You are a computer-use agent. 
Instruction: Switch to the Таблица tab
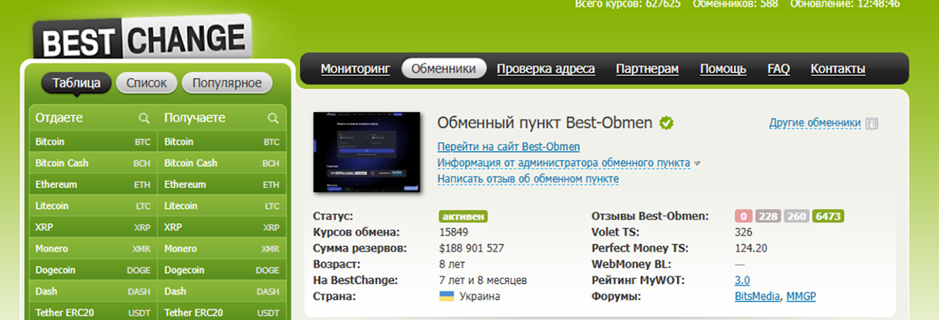coord(76,83)
